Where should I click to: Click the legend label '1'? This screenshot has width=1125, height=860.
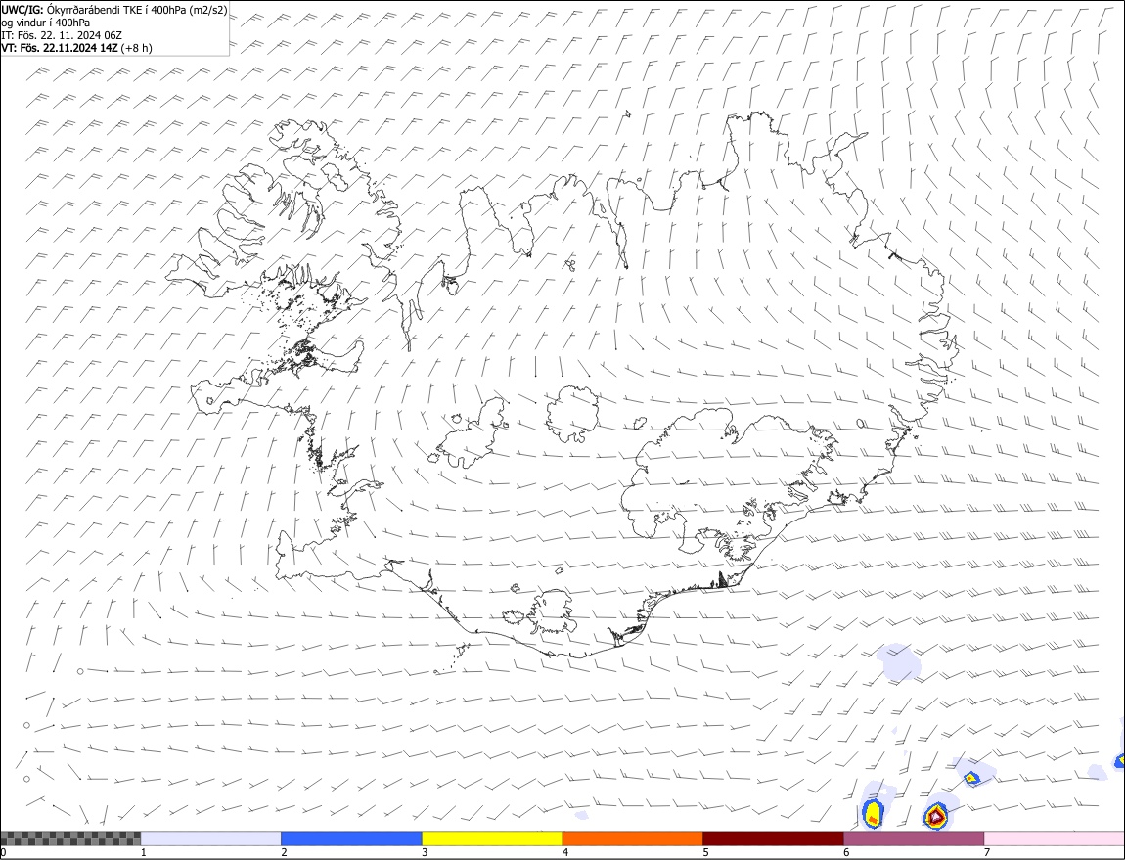click(x=144, y=852)
